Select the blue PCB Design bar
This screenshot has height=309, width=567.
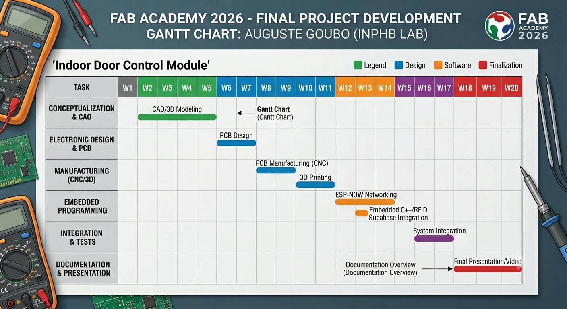[236, 143]
